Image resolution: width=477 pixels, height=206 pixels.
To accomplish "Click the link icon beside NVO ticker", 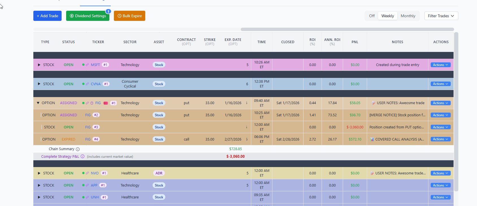I will 87,173.
